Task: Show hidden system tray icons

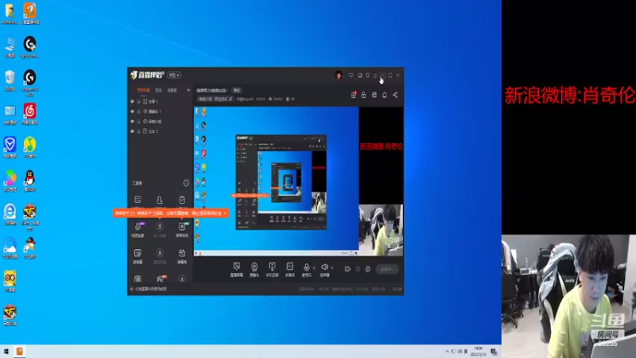Action: pos(447,352)
